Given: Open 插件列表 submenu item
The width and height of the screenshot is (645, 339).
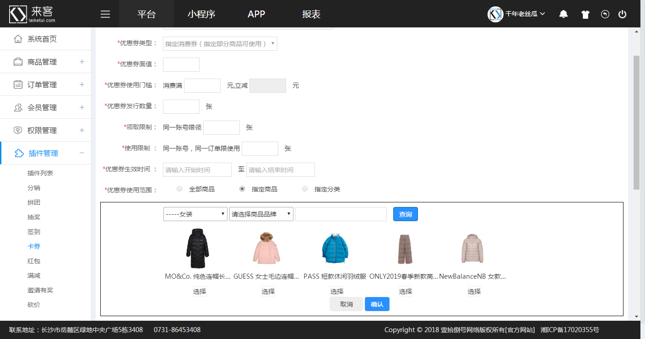Looking at the screenshot, I should (x=40, y=173).
